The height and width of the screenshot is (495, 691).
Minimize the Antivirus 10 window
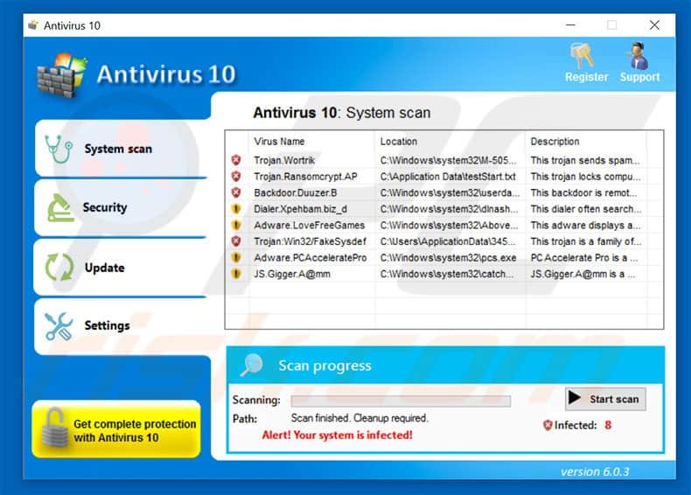pyautogui.click(x=570, y=25)
